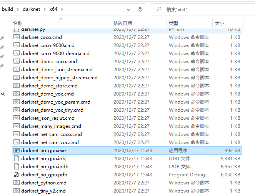Expand the chevron after the build breadcrumb
Viewport: 255px width, 196px height.
(18, 10)
